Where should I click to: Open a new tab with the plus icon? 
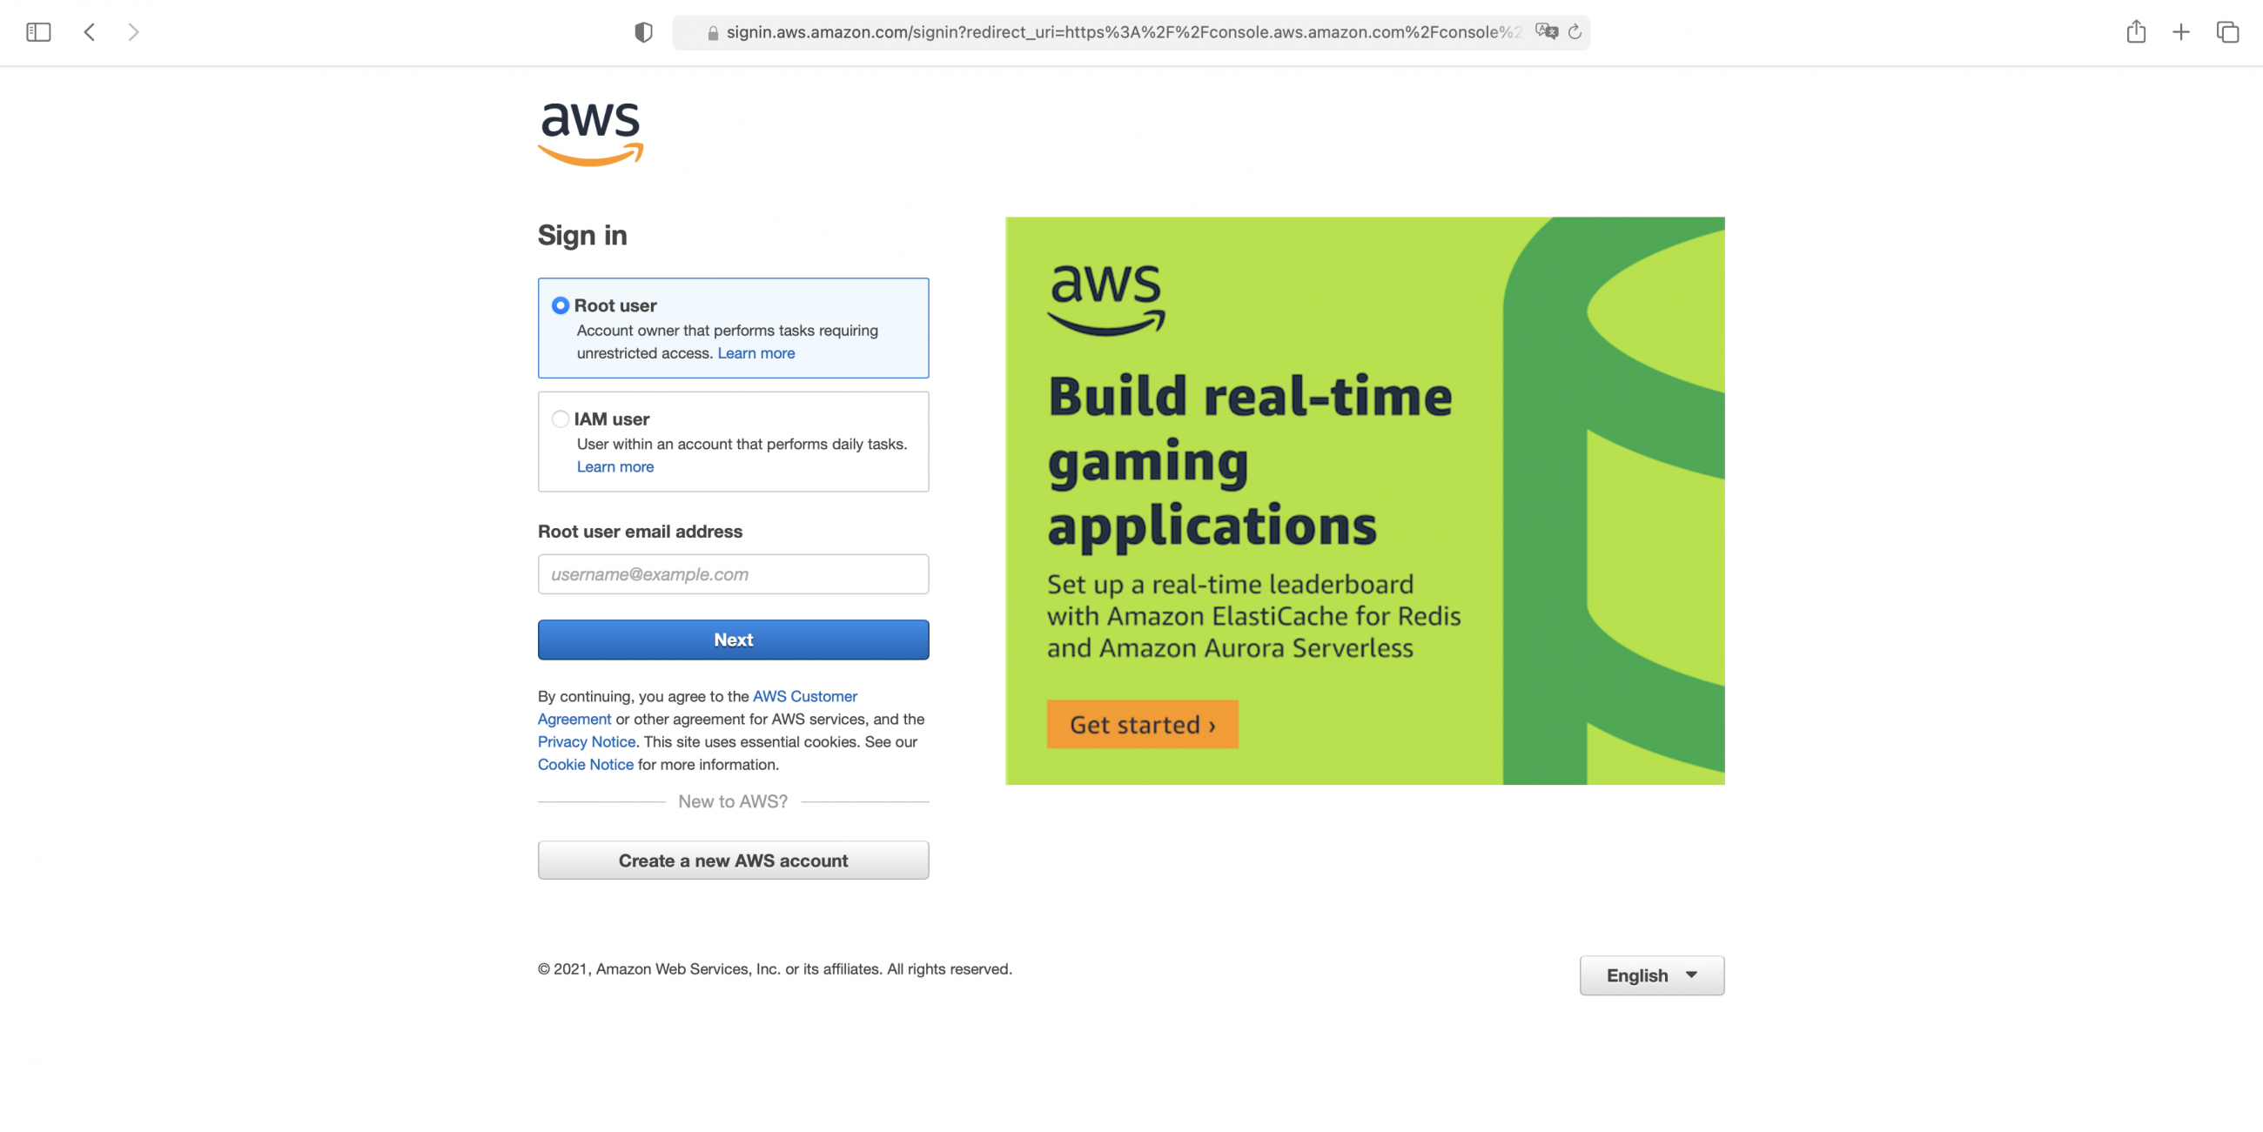2181,31
